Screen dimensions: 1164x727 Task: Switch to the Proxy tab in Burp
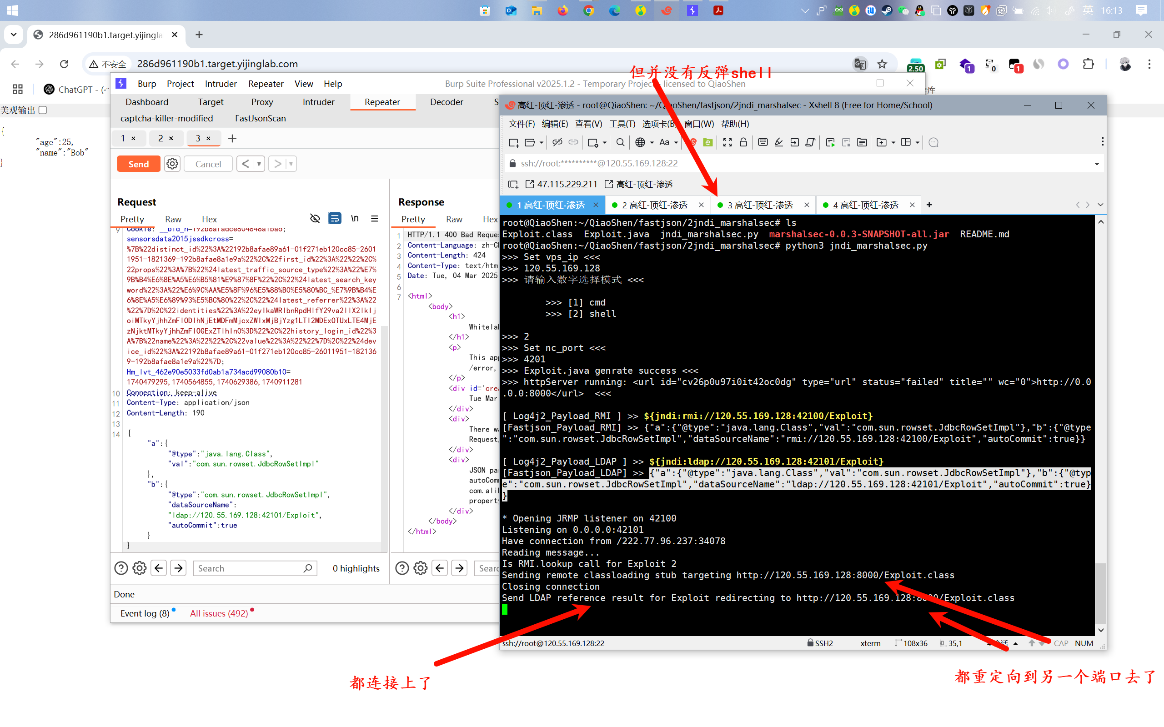coord(262,102)
